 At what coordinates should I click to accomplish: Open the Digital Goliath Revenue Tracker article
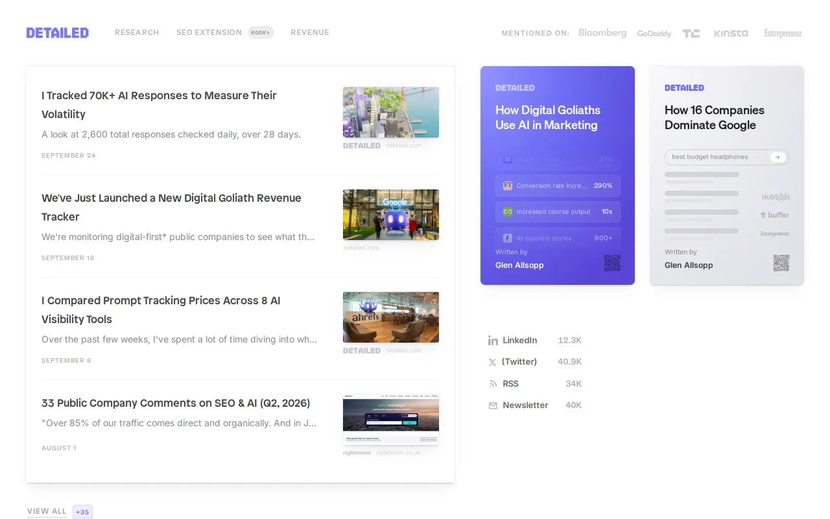pos(171,207)
